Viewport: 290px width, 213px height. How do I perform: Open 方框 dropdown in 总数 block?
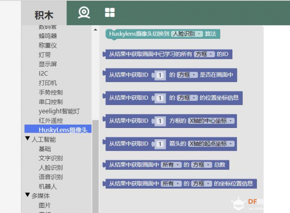201,165
